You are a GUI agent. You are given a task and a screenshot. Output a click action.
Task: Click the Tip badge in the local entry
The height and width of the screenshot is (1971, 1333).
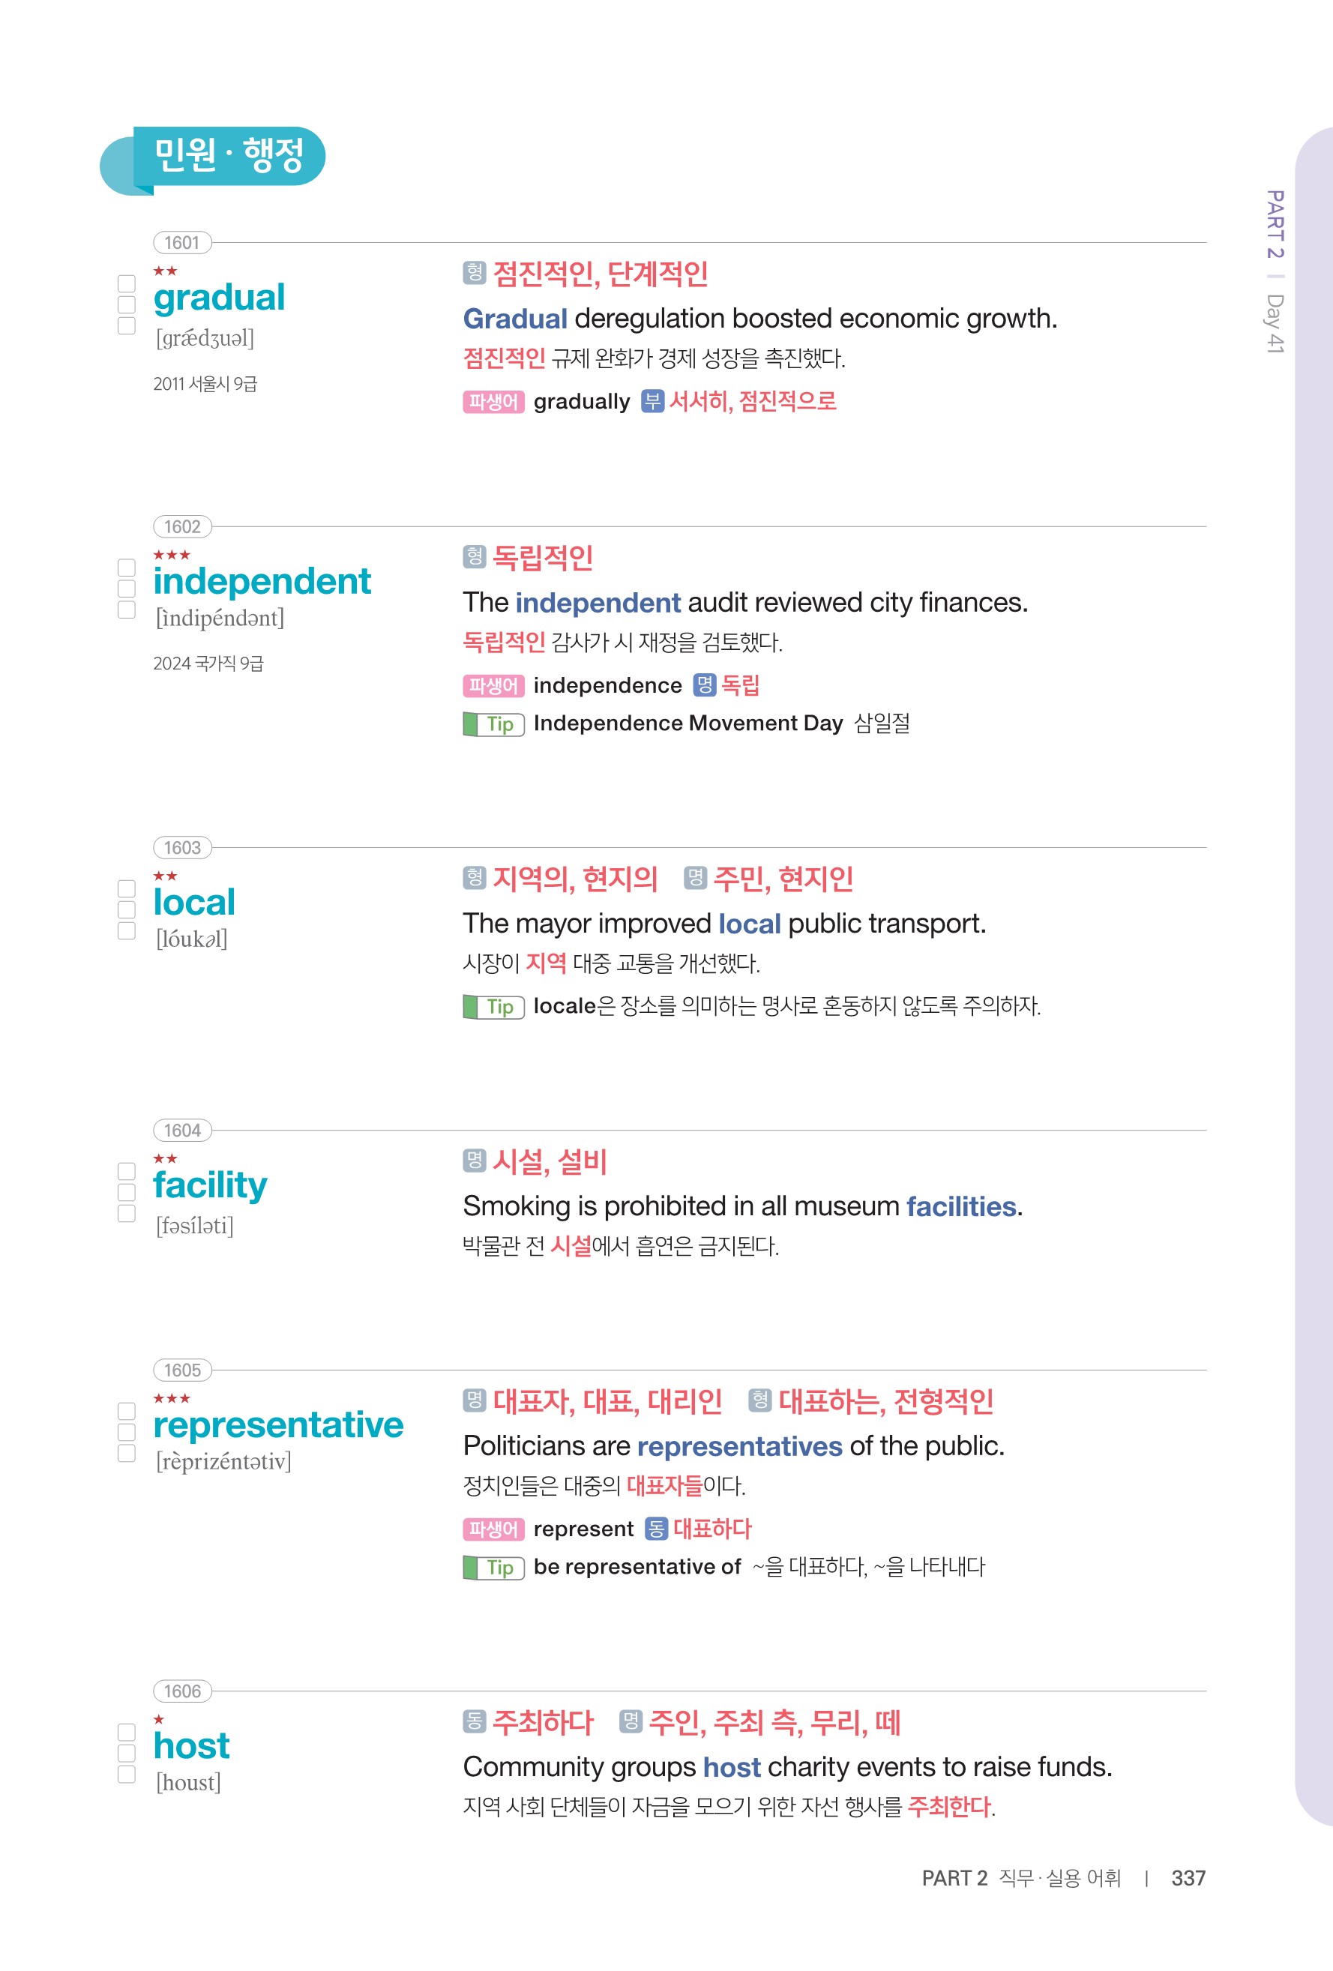(x=493, y=1007)
